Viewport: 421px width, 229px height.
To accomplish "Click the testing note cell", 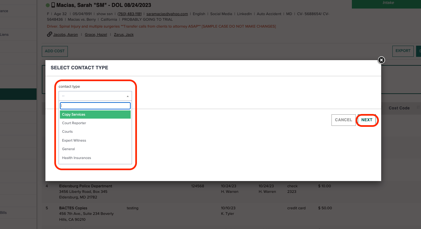I will 132,208.
